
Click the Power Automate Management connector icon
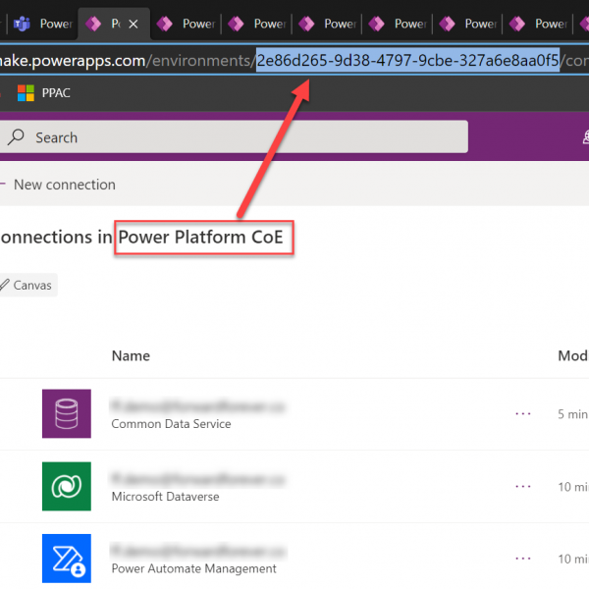[67, 558]
